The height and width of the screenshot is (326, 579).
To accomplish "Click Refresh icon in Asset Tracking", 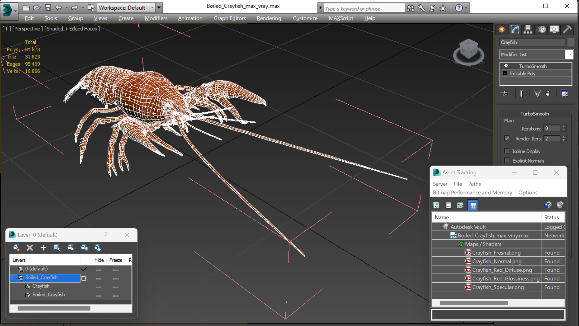I will click(x=436, y=205).
